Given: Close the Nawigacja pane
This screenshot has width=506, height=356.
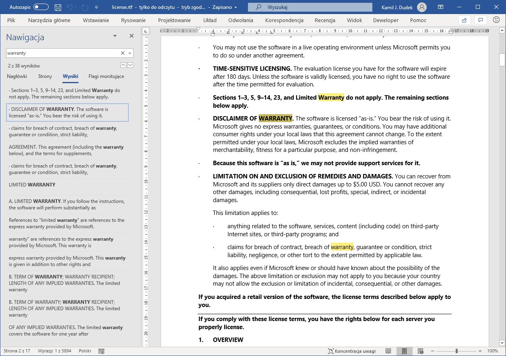Looking at the screenshot, I should [x=131, y=36].
